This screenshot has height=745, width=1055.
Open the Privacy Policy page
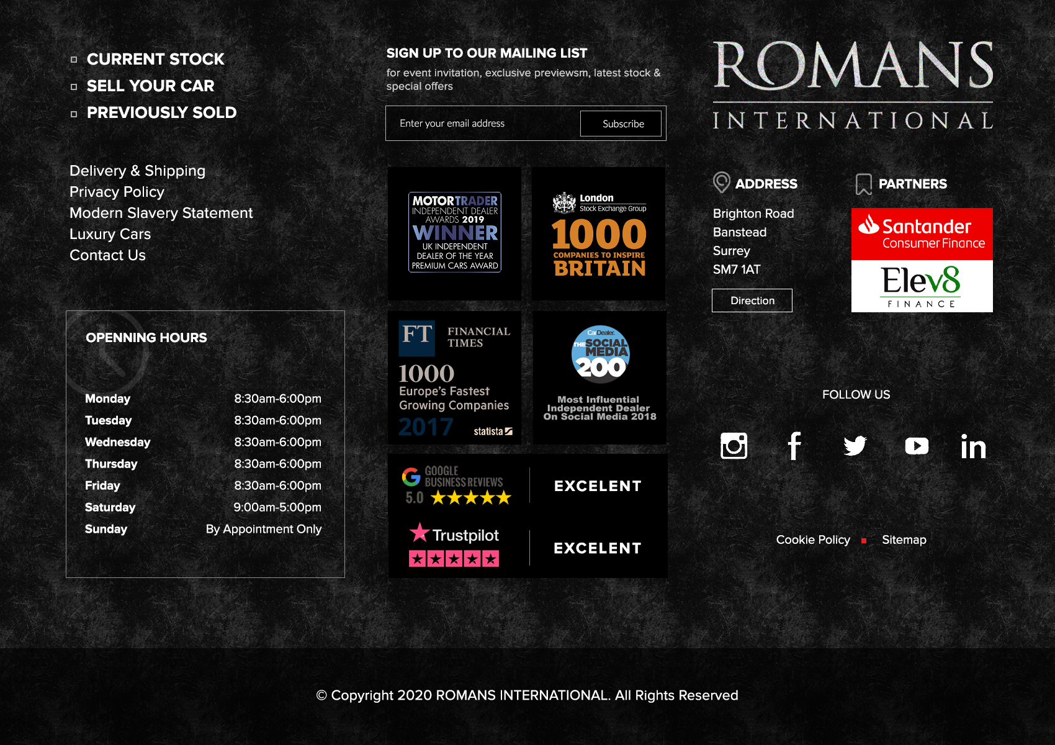pyautogui.click(x=117, y=192)
